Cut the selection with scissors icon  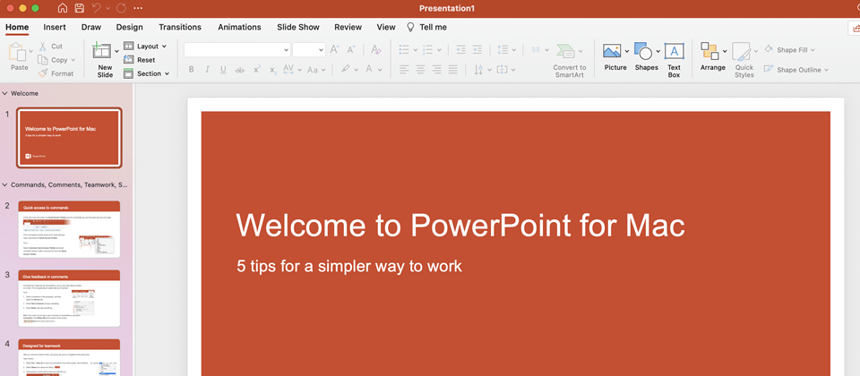(x=43, y=47)
